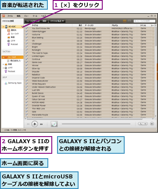The image size is (158, 189).
Task: Open the ツール menu
Action: (x=35, y=16)
